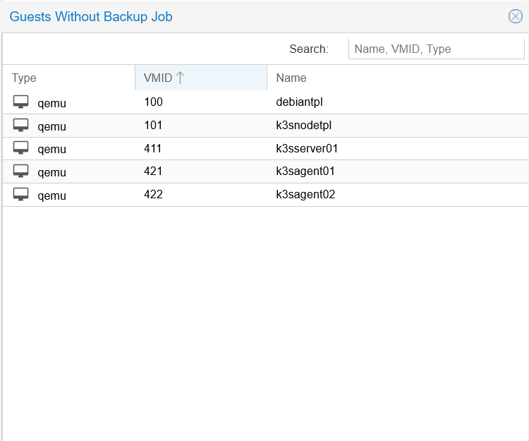529x441 pixels.
Task: Select the k3sserver01 guest name
Action: point(307,149)
